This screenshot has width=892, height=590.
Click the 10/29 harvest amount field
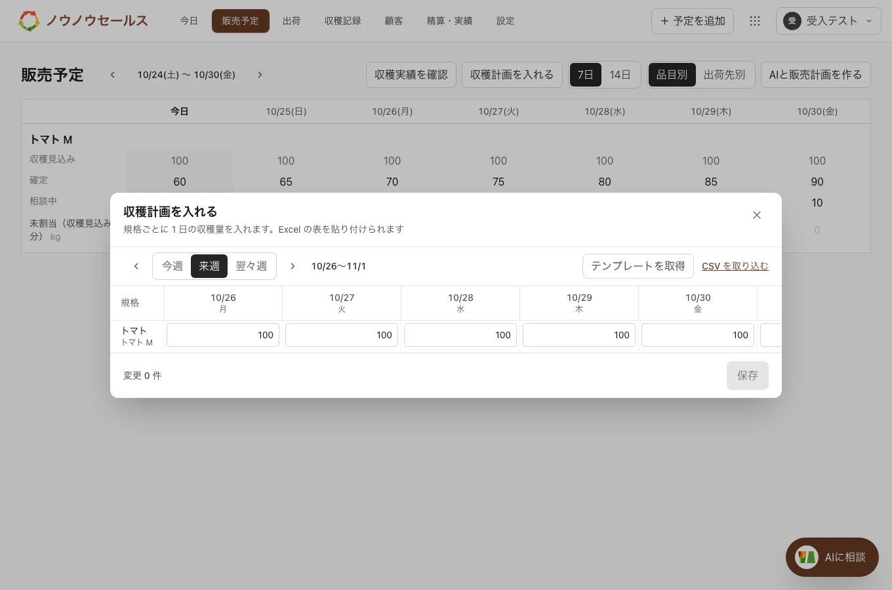pos(579,335)
